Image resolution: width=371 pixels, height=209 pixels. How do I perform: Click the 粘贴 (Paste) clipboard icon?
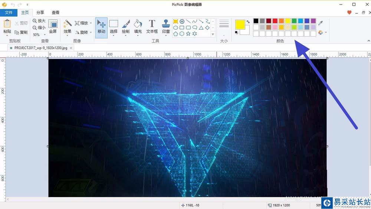pyautogui.click(x=7, y=24)
